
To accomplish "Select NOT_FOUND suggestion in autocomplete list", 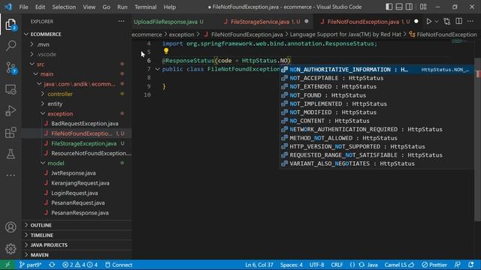I will 377,95.
